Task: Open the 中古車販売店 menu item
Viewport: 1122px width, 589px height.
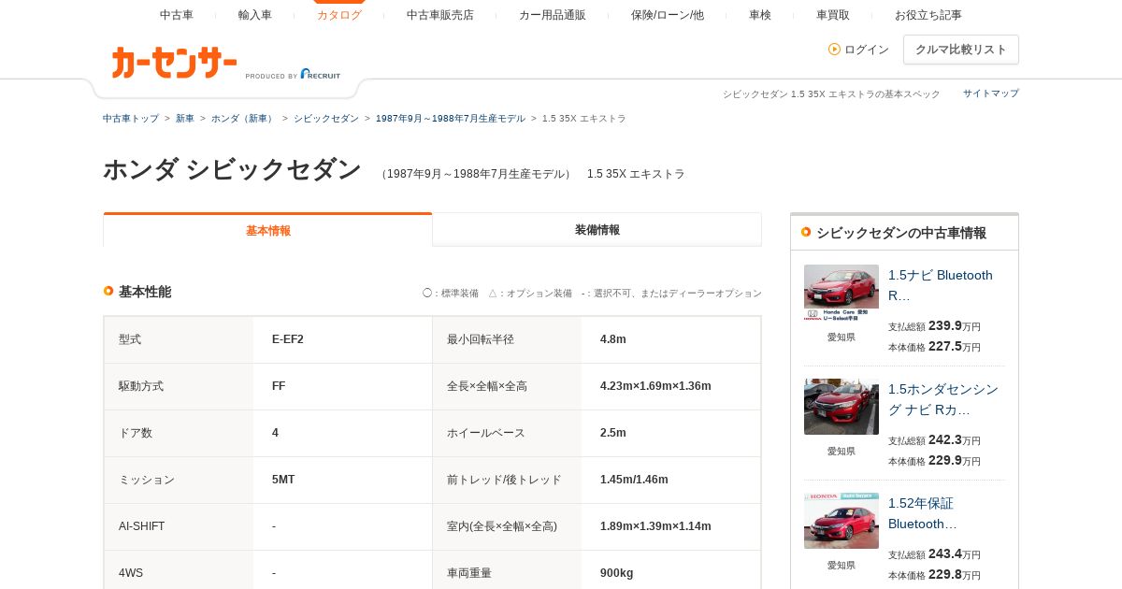Action: click(x=440, y=15)
